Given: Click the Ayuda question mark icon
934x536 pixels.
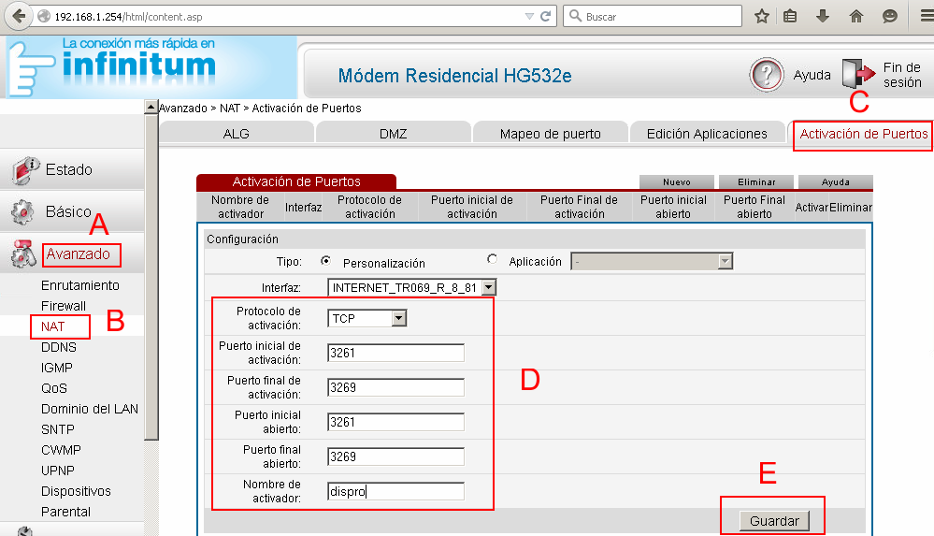Looking at the screenshot, I should 766,75.
